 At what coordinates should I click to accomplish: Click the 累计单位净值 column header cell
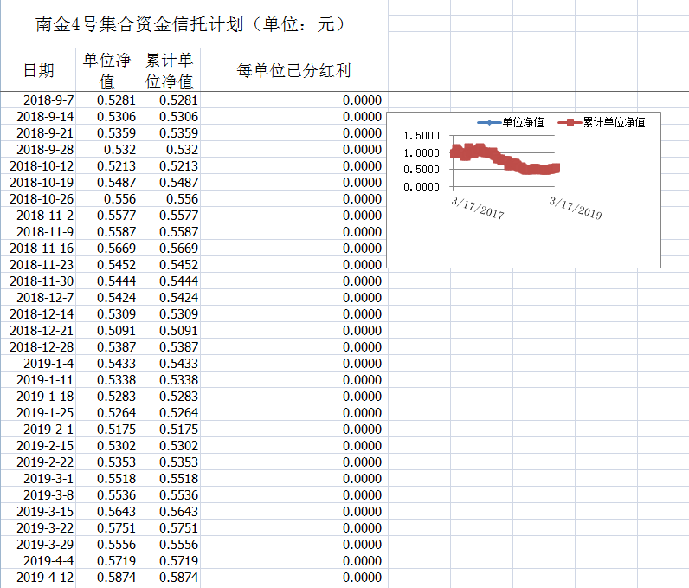click(x=169, y=70)
